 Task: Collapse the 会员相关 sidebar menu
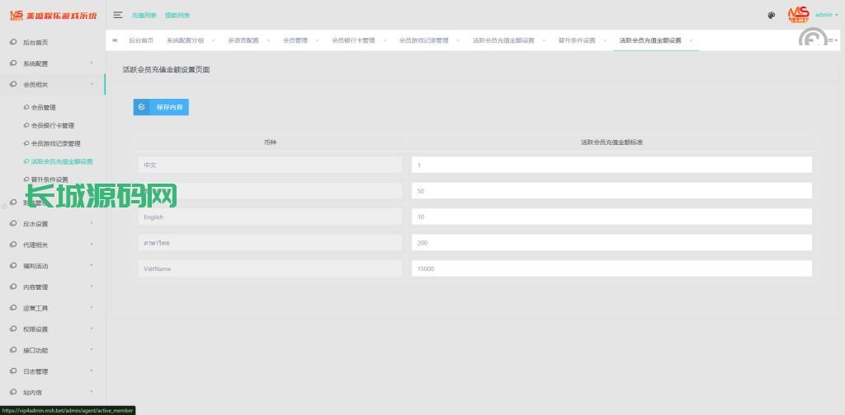52,84
